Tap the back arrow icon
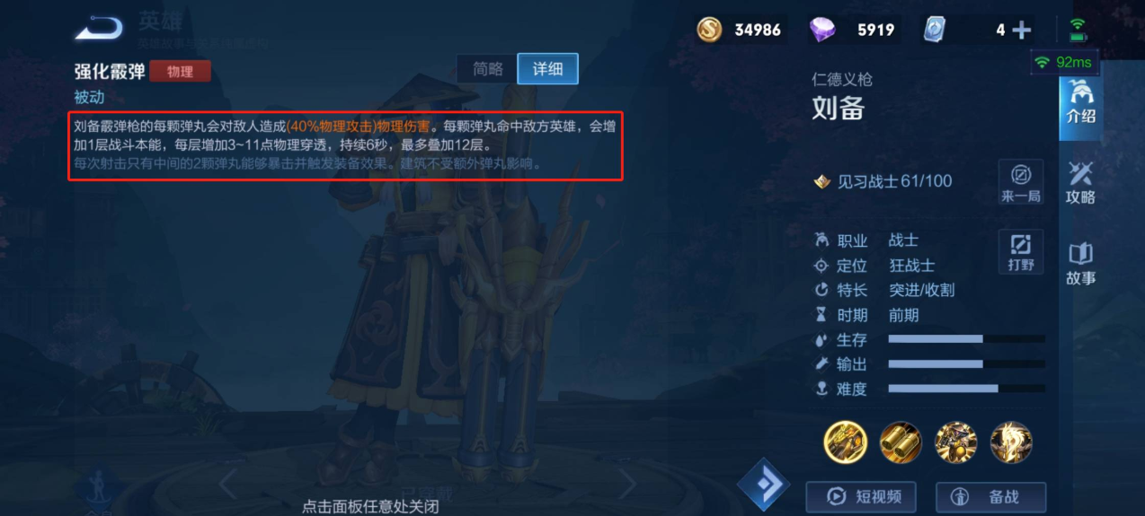The width and height of the screenshot is (1145, 516). [98, 29]
